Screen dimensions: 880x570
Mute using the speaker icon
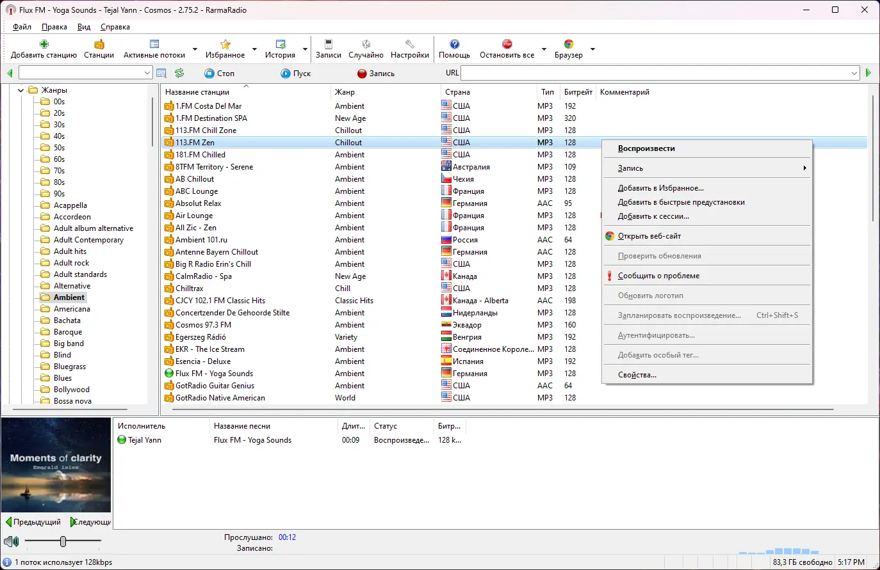point(11,542)
